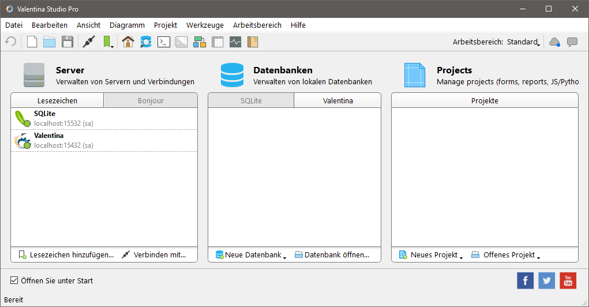Click the cloud status icon
Image resolution: width=589 pixels, height=307 pixels.
coord(554,42)
